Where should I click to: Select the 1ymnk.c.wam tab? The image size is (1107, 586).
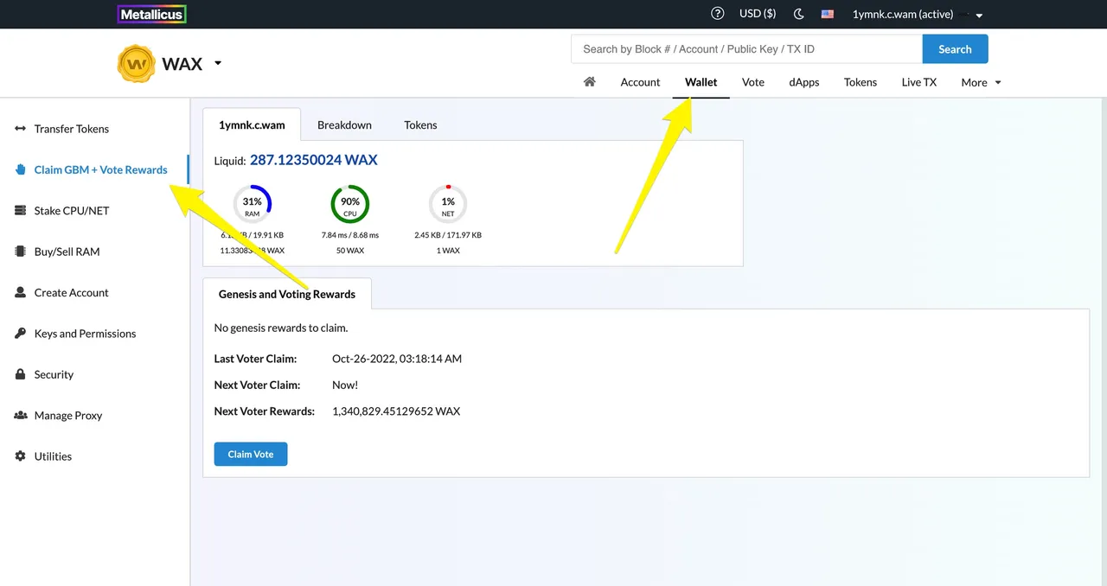(x=252, y=124)
